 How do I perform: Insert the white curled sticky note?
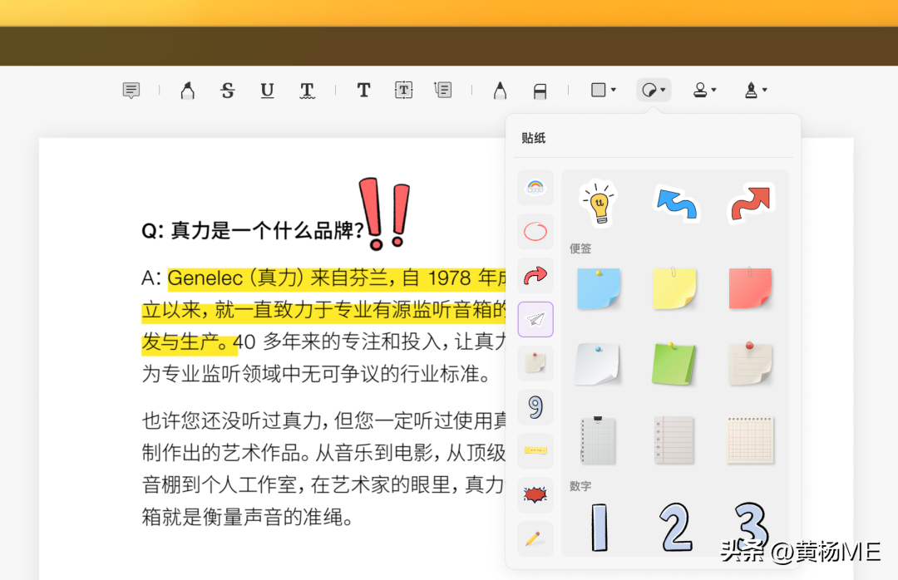tap(598, 364)
